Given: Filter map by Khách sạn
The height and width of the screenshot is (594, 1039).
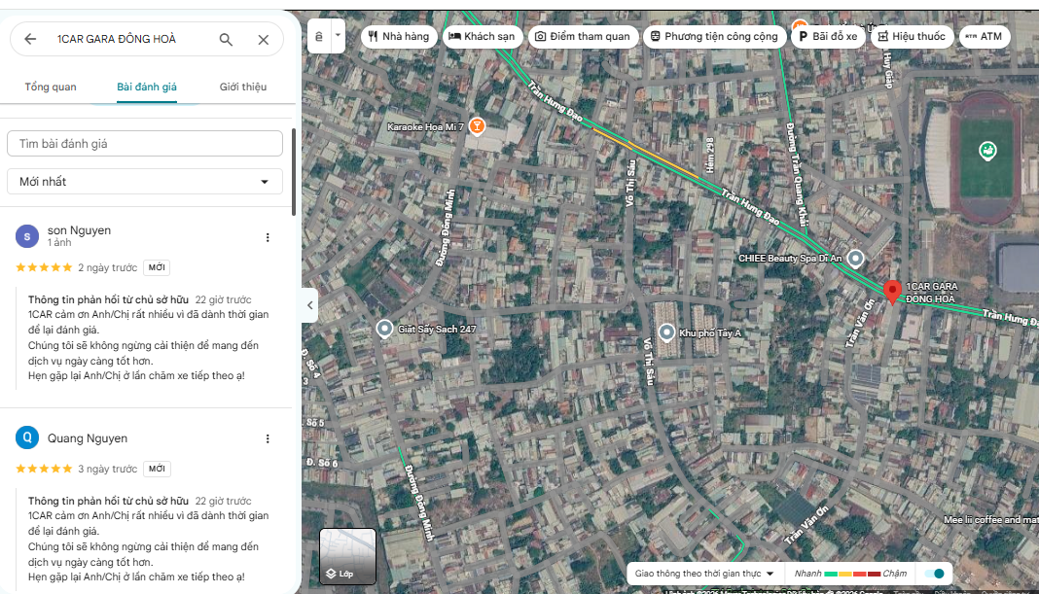Looking at the screenshot, I should tap(482, 36).
